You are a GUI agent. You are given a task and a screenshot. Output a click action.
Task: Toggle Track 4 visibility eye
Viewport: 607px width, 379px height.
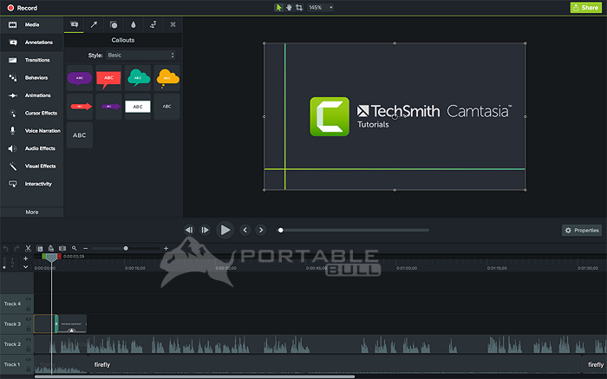(29, 299)
